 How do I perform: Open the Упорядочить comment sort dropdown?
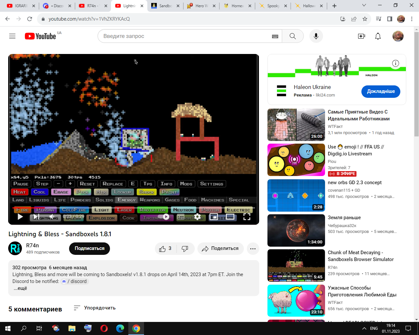pos(95,308)
